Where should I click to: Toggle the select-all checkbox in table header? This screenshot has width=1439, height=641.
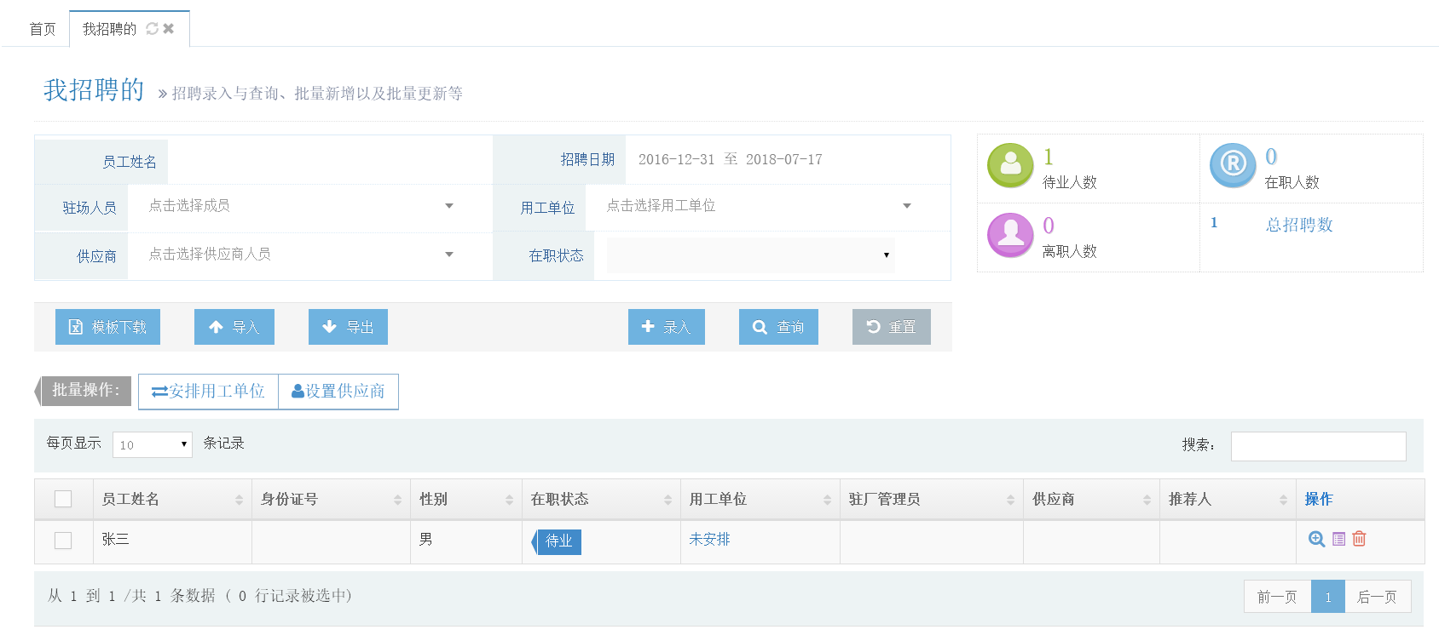coord(63,499)
